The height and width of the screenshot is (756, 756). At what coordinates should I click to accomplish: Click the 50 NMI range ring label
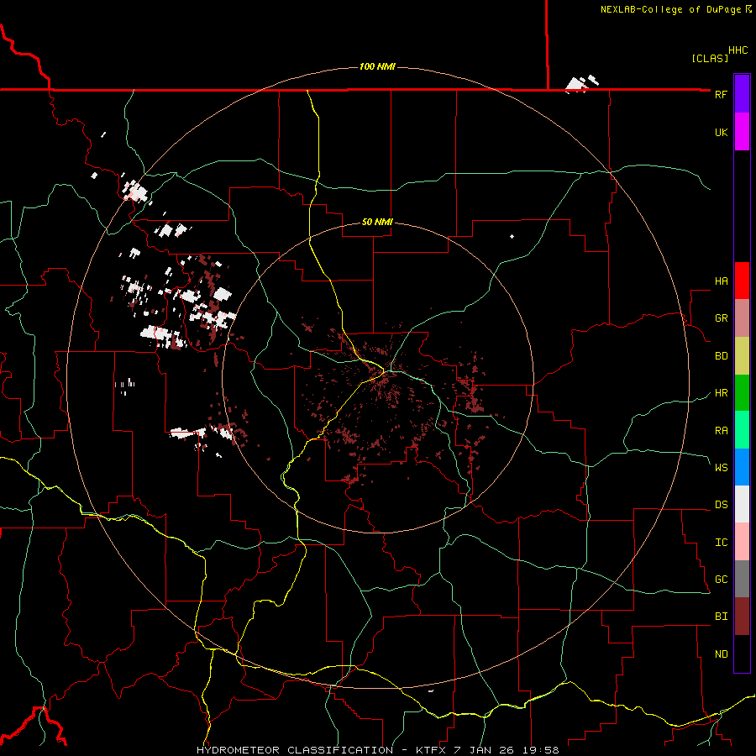[377, 222]
